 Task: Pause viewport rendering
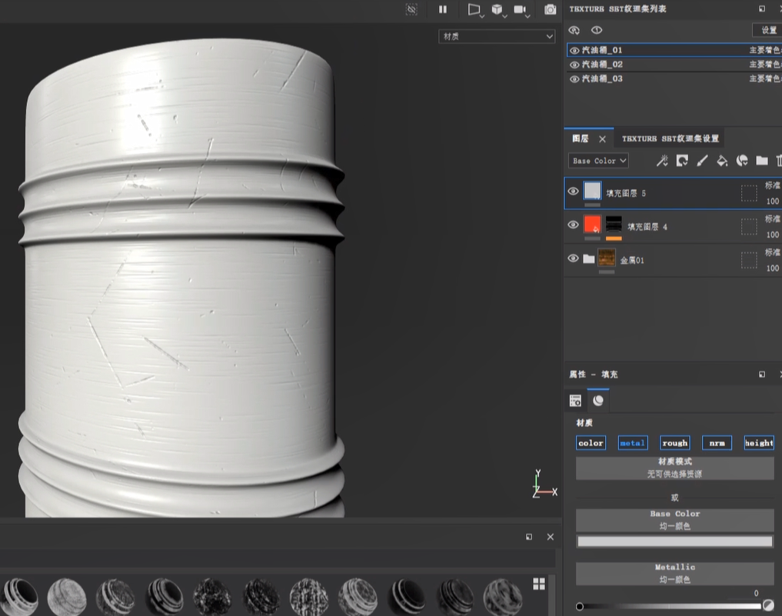coord(443,9)
